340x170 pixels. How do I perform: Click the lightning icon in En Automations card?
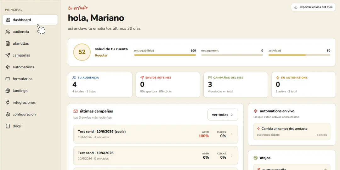tap(278, 78)
